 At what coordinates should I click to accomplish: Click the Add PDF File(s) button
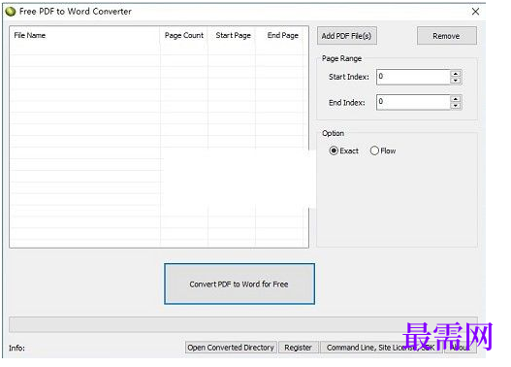(347, 36)
